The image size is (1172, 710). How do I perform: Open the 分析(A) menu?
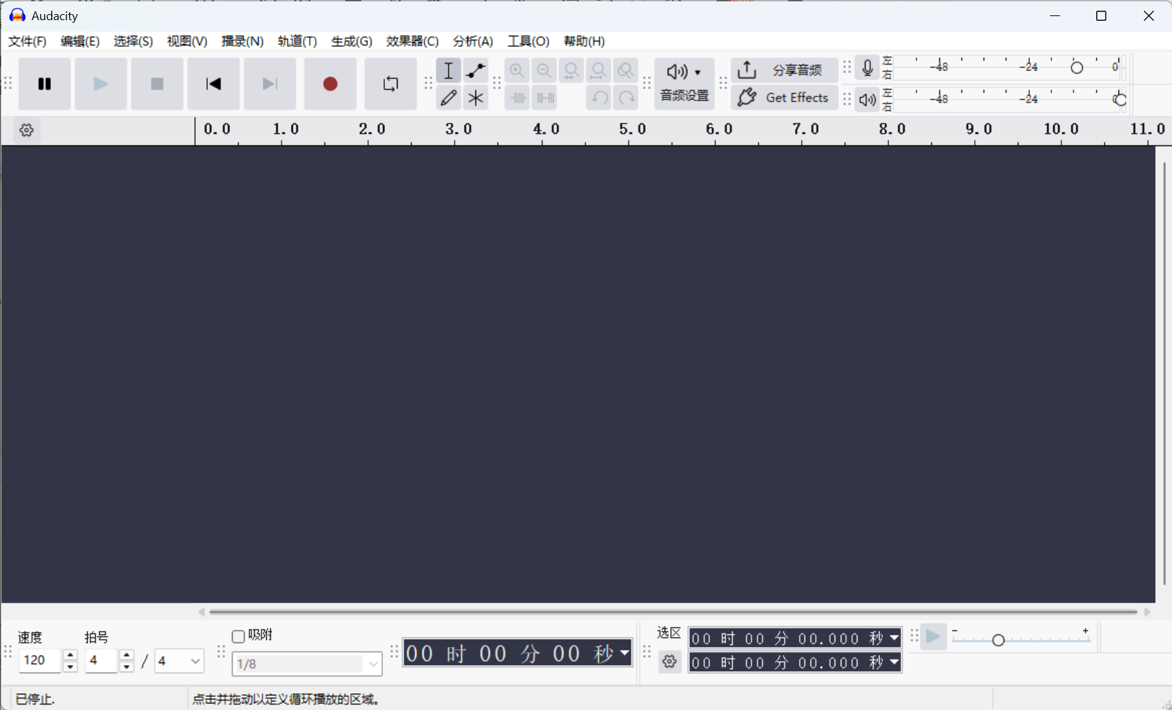473,42
